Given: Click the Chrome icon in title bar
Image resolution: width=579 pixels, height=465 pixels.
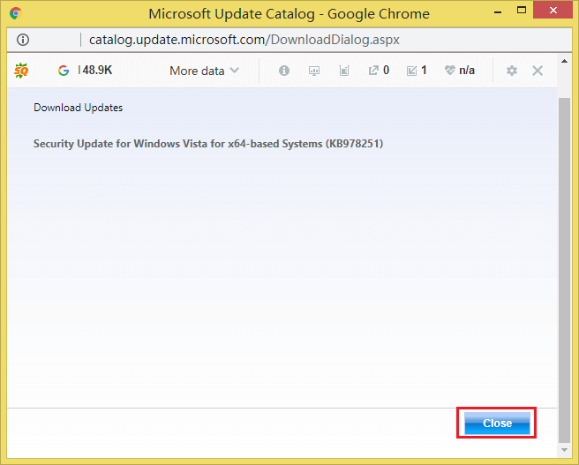Looking at the screenshot, I should pyautogui.click(x=16, y=13).
